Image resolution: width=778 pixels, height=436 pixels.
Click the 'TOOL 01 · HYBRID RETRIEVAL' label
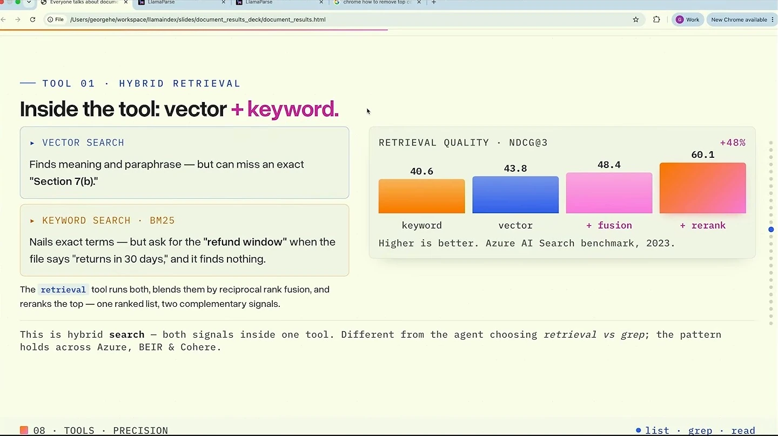(x=142, y=83)
